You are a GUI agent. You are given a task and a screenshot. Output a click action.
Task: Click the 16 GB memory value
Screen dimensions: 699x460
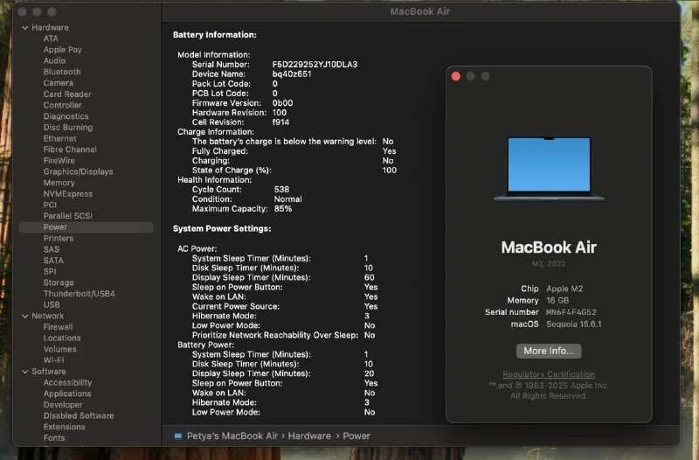[557, 300]
